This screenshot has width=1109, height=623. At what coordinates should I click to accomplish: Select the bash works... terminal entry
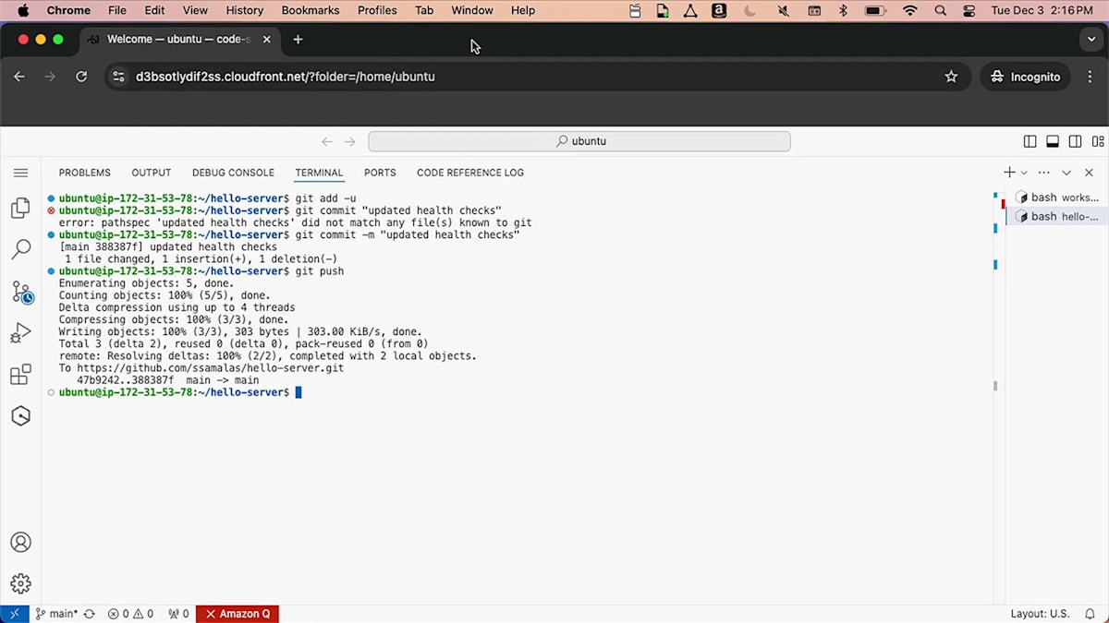pyautogui.click(x=1056, y=198)
